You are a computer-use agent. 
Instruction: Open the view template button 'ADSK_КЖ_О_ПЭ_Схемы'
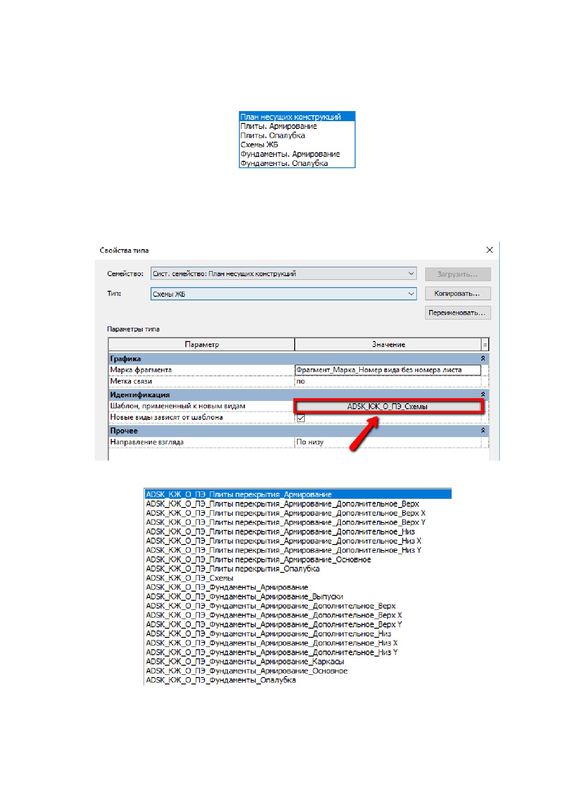pyautogui.click(x=388, y=406)
